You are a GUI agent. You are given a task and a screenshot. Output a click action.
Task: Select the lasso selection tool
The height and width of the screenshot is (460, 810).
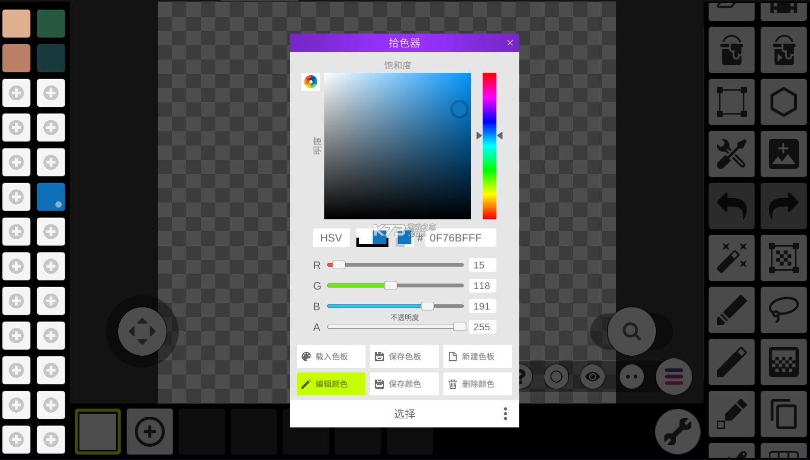click(x=784, y=310)
